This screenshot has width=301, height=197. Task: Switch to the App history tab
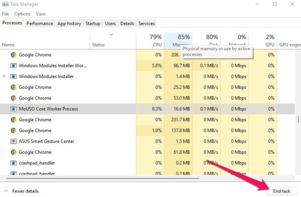[x=69, y=23]
